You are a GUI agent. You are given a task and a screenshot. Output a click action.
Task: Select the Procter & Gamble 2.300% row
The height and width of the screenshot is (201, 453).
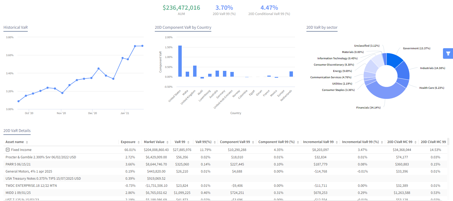(225, 157)
